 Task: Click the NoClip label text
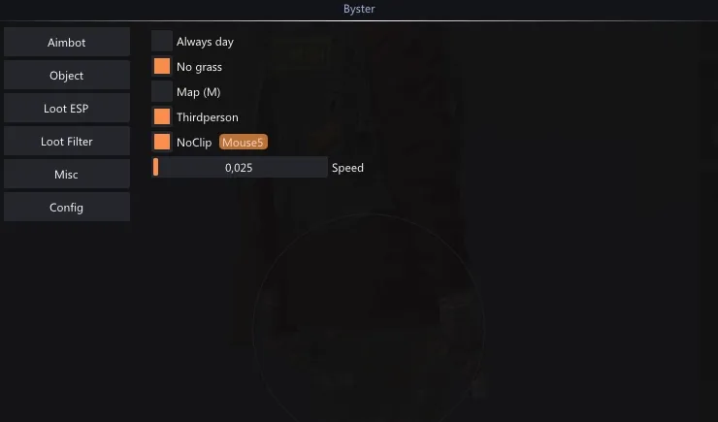click(x=194, y=143)
